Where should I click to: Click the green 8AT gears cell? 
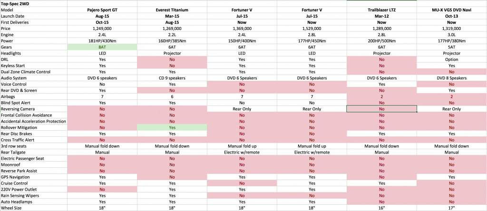(102, 47)
